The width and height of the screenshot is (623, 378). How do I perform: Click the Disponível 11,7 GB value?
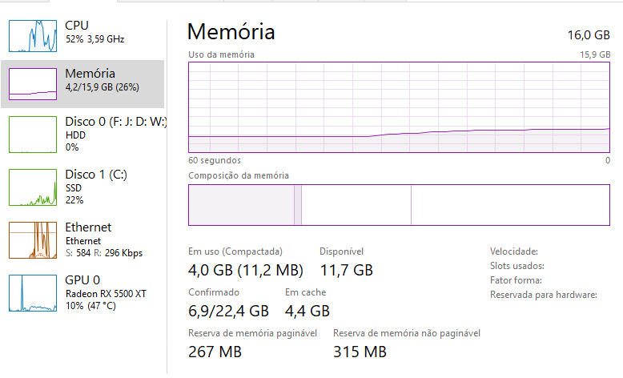pyautogui.click(x=347, y=270)
